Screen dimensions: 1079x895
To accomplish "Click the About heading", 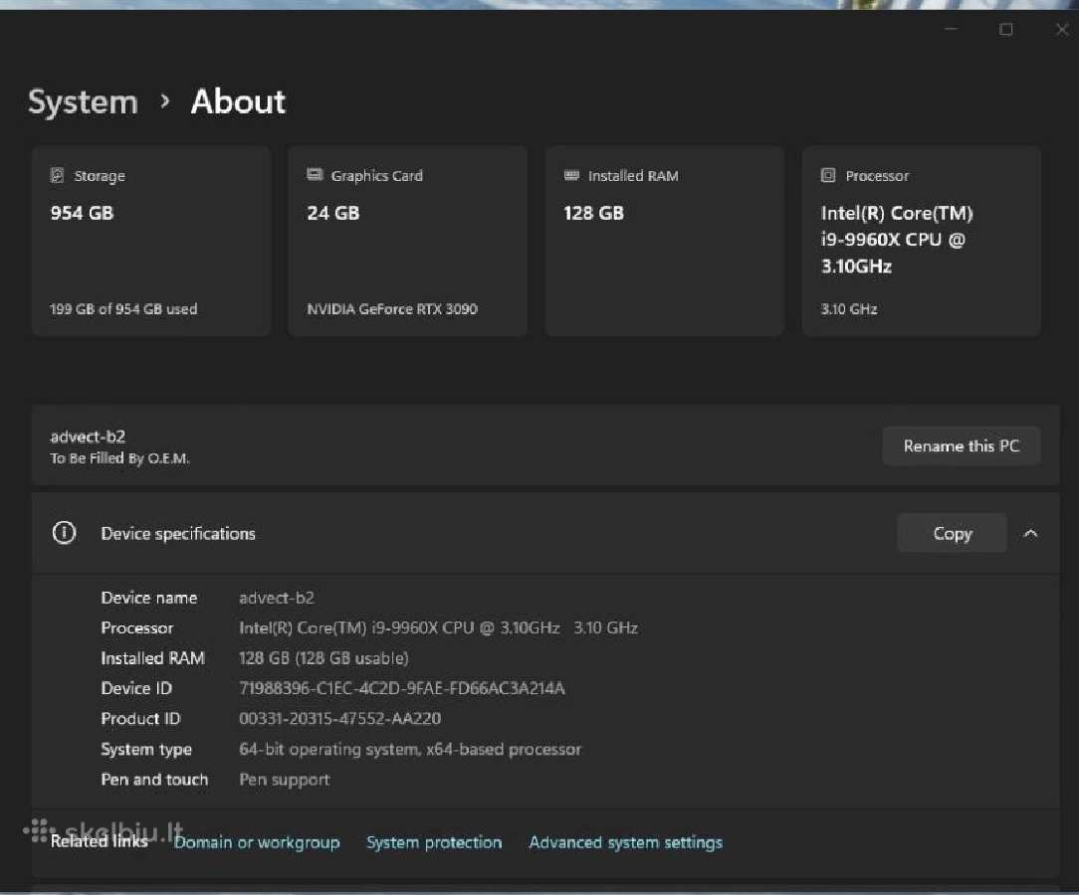I will point(238,101).
